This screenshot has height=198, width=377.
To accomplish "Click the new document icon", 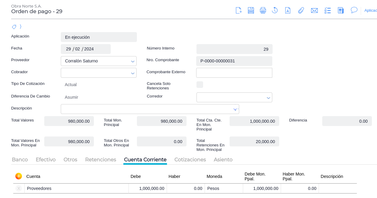I will click(x=239, y=10).
